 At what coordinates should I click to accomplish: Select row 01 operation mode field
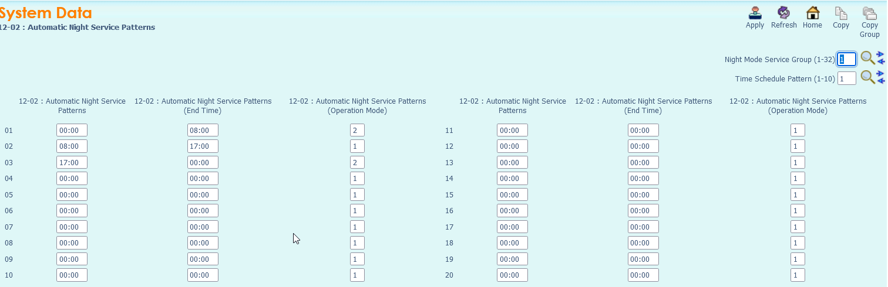coord(357,130)
